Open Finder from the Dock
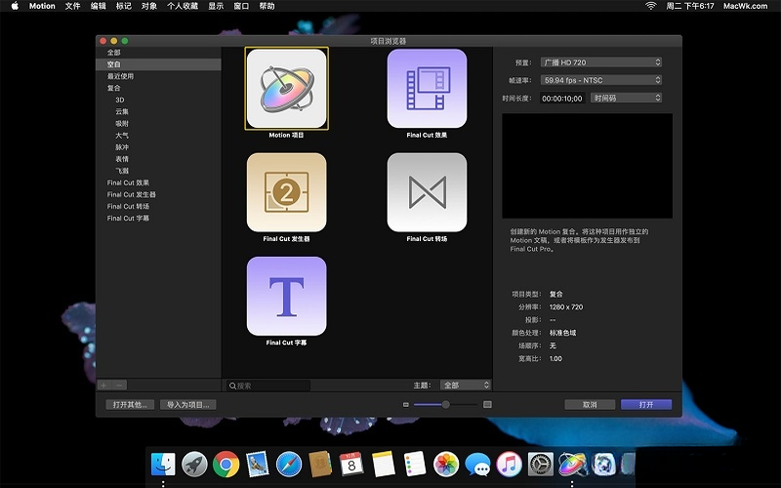Image resolution: width=781 pixels, height=488 pixels. click(163, 465)
